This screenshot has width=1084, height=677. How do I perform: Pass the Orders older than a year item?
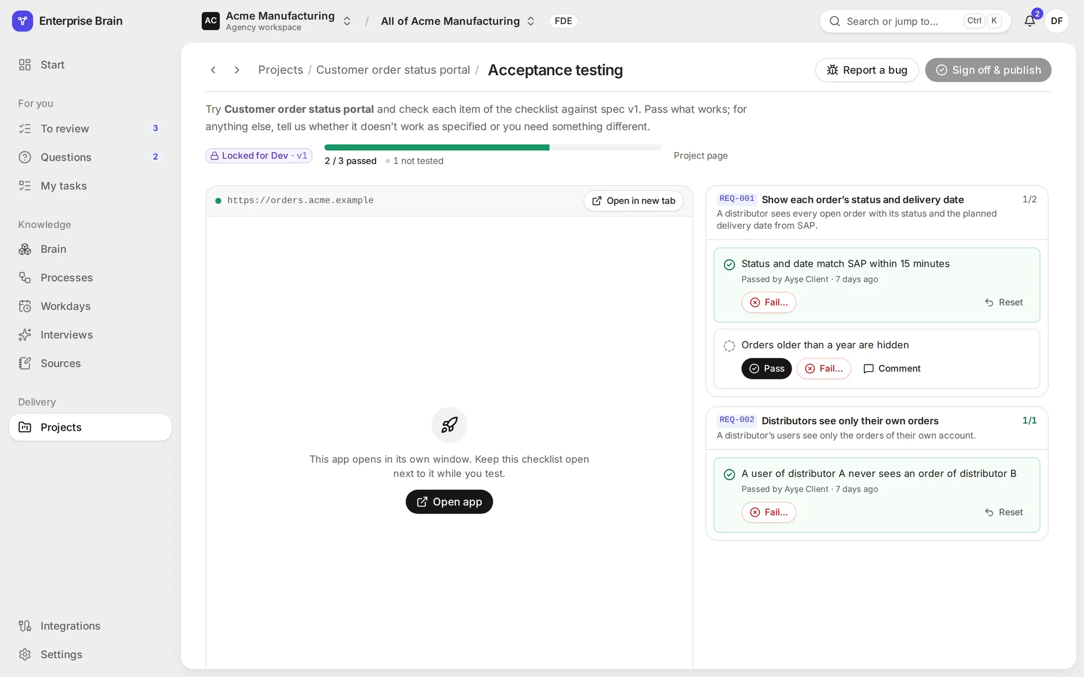click(x=766, y=368)
